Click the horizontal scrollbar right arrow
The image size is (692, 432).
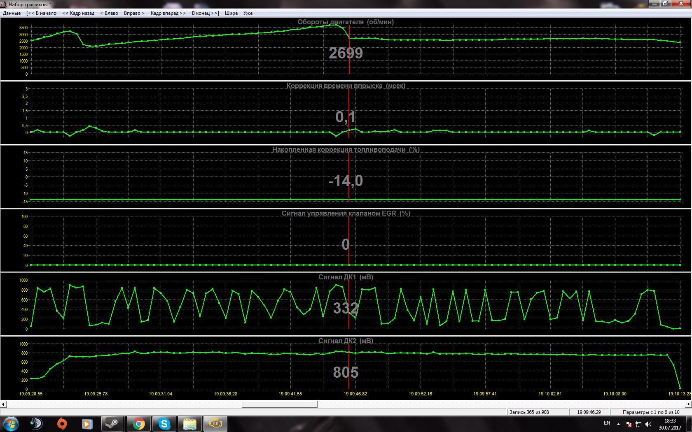coord(688,404)
